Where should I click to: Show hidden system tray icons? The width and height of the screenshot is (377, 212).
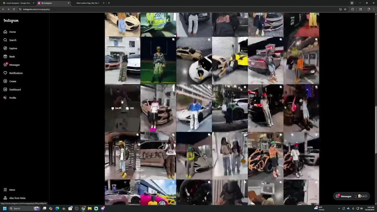pyautogui.click(x=339, y=208)
